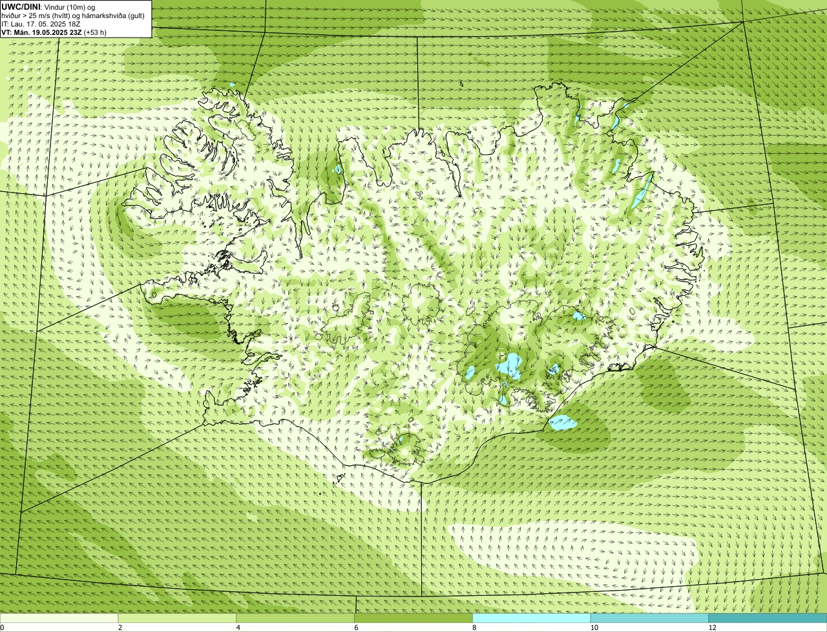Click the legend scale label '12'

pos(712,627)
